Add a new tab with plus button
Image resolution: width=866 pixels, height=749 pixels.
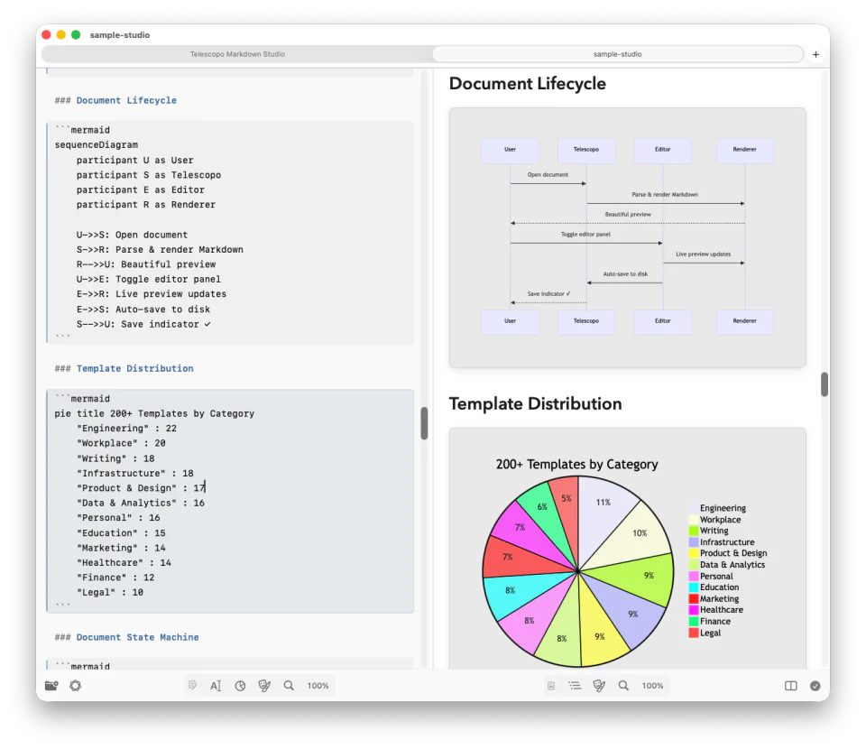pyautogui.click(x=815, y=54)
